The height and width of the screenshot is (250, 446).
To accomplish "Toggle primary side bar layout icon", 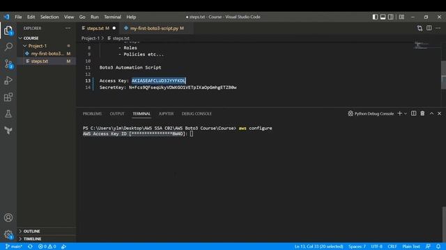I will [x=375, y=17].
